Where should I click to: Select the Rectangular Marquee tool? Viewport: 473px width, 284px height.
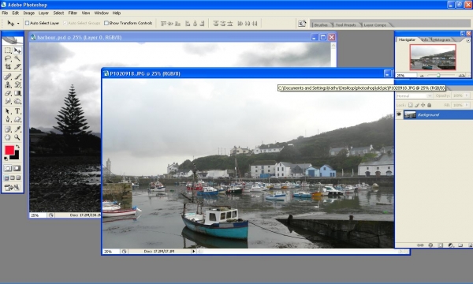point(8,50)
